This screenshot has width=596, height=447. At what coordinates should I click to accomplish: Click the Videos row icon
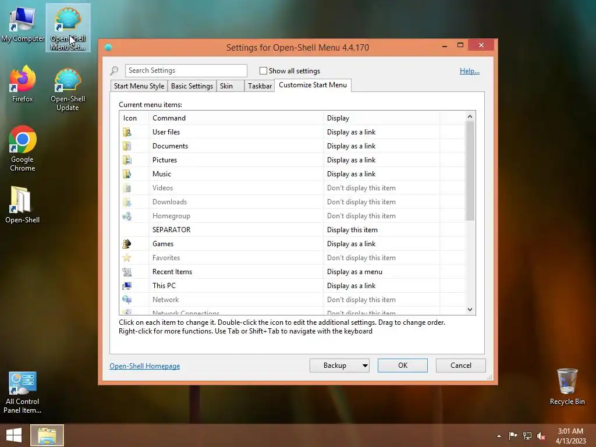(127, 188)
